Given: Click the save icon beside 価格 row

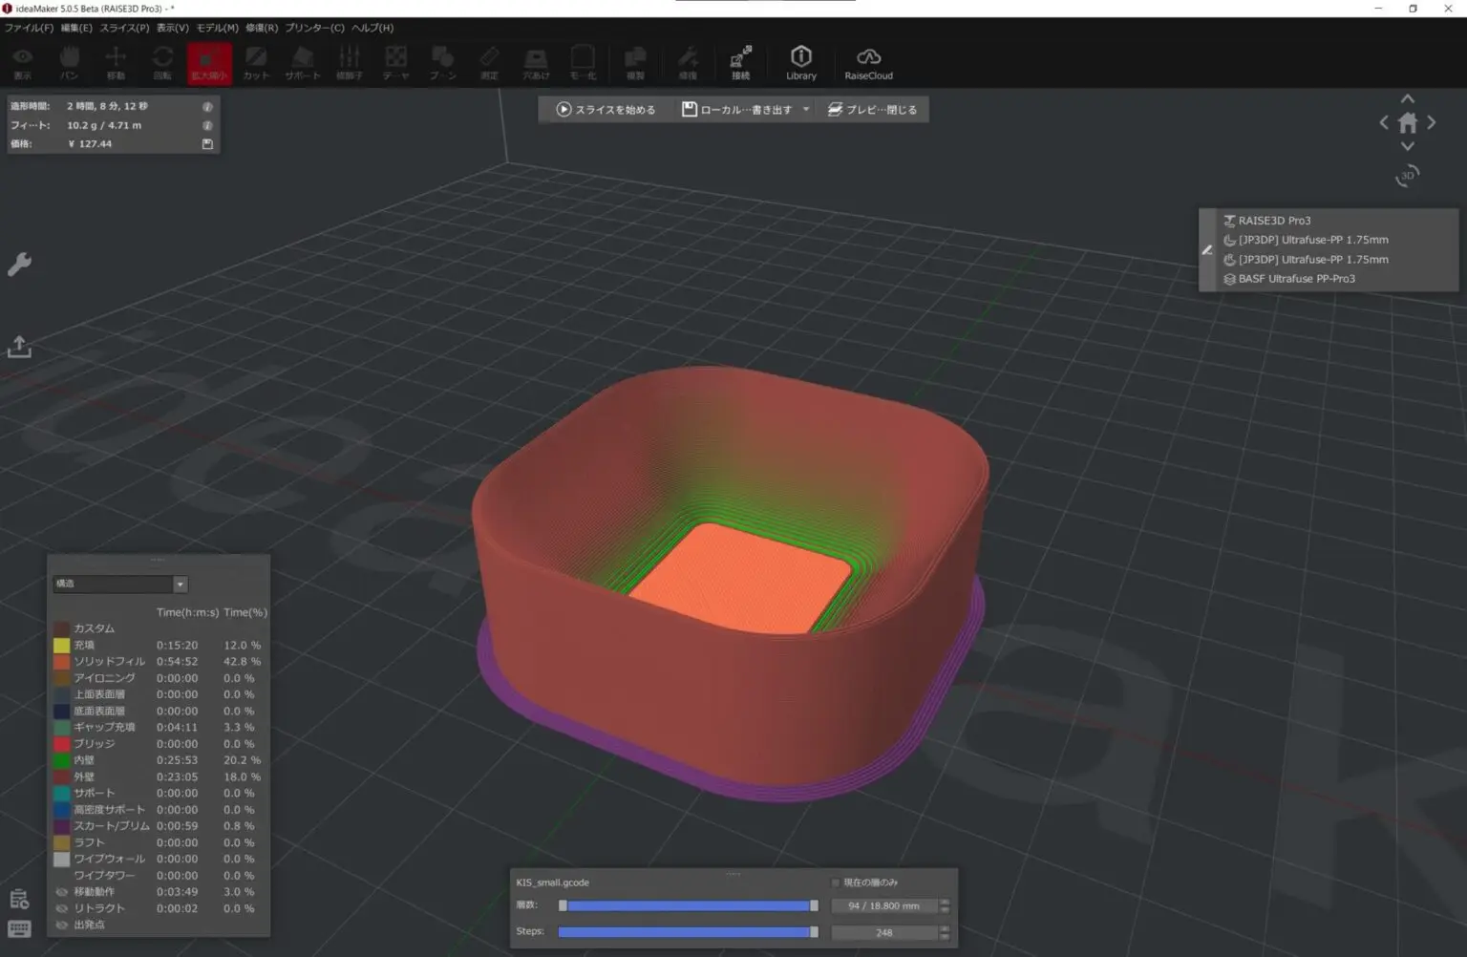Looking at the screenshot, I should (207, 144).
